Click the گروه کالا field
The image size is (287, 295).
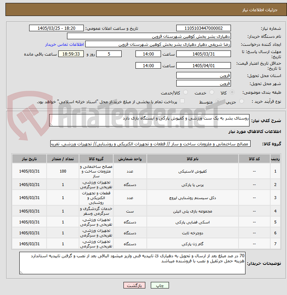(x=150, y=144)
